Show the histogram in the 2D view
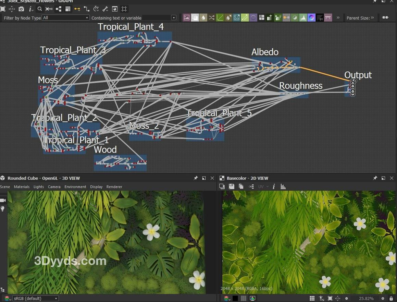 (283, 186)
